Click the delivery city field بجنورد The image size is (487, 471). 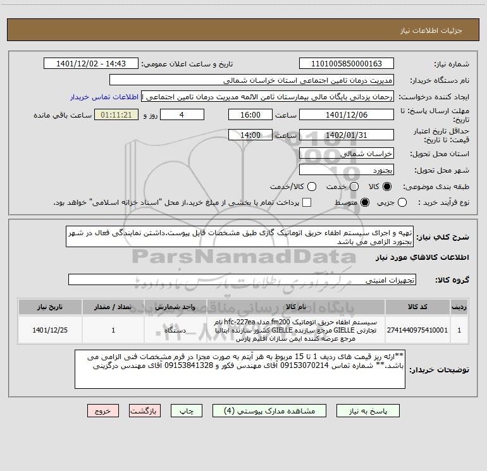347,169
